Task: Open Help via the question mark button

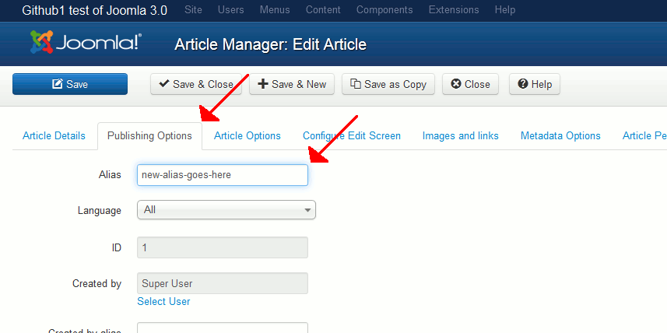Action: 535,84
